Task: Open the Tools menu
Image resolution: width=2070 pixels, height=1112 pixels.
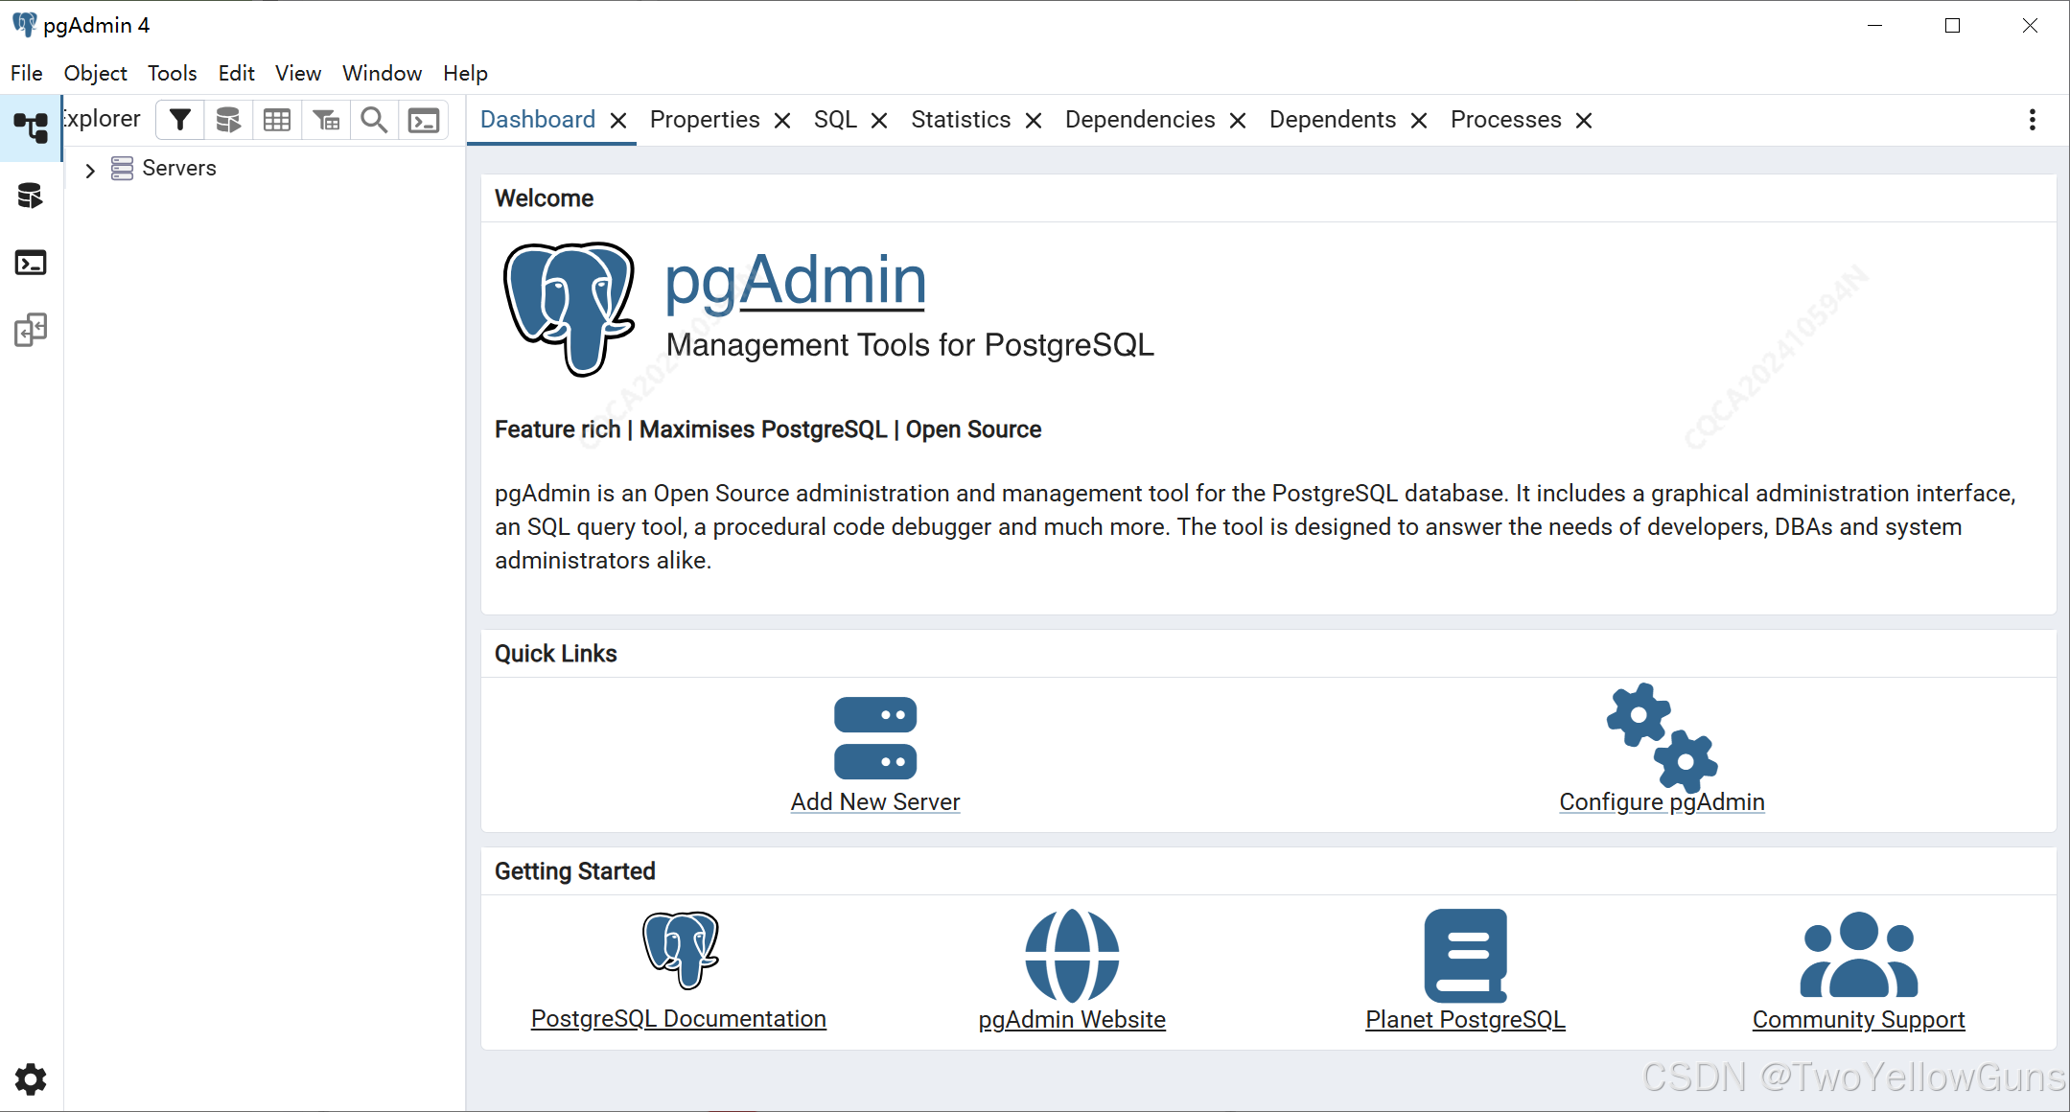Action: point(172,74)
